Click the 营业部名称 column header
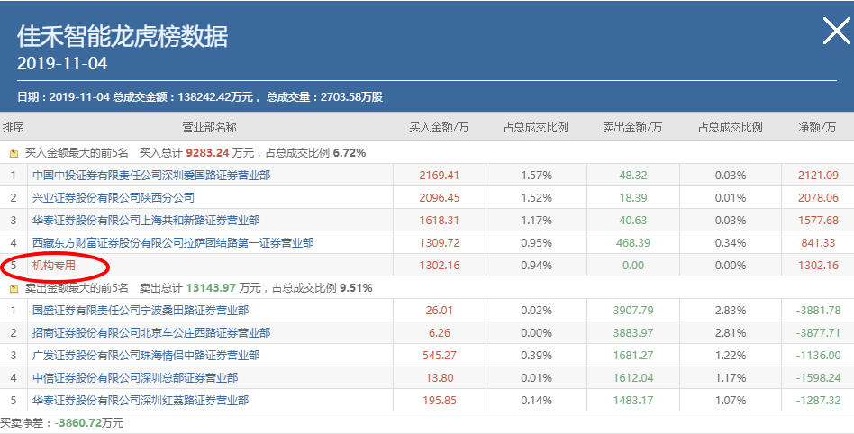 (210, 128)
